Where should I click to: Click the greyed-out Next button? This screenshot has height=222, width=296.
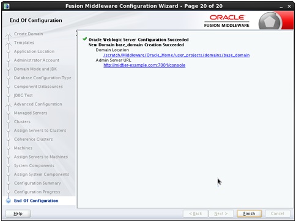pyautogui.click(x=221, y=213)
